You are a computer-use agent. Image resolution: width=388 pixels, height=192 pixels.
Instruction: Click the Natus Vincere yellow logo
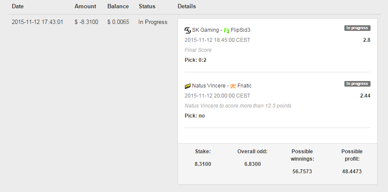(188, 86)
